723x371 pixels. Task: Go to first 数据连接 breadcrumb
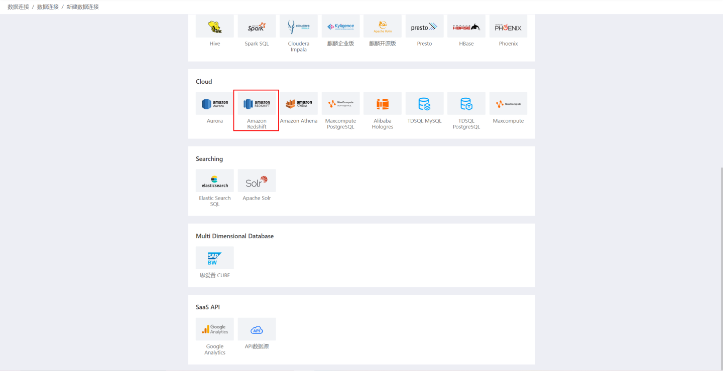click(19, 7)
